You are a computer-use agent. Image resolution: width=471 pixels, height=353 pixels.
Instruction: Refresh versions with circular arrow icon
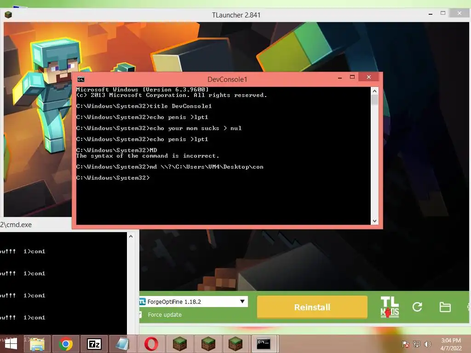tap(417, 307)
